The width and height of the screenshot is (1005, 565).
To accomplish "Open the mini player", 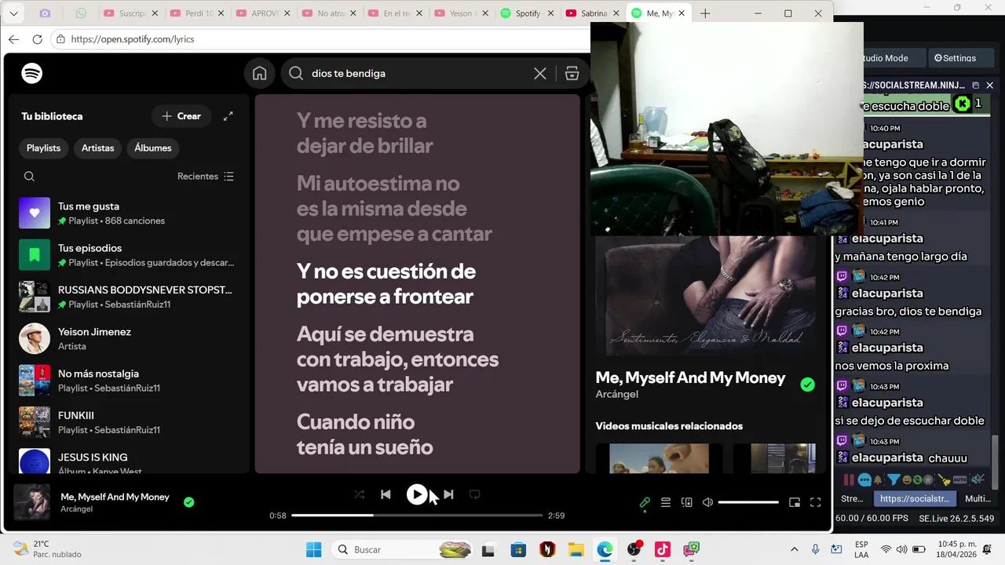I will point(795,502).
